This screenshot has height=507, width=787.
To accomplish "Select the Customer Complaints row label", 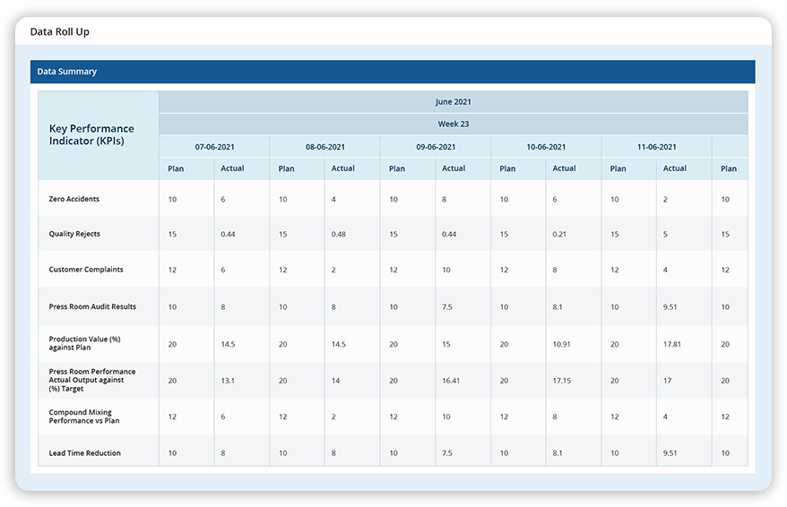I will click(x=86, y=270).
